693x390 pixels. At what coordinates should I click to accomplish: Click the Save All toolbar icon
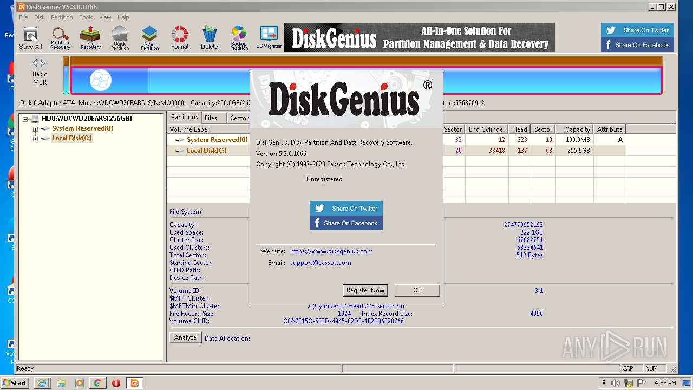pyautogui.click(x=30, y=37)
